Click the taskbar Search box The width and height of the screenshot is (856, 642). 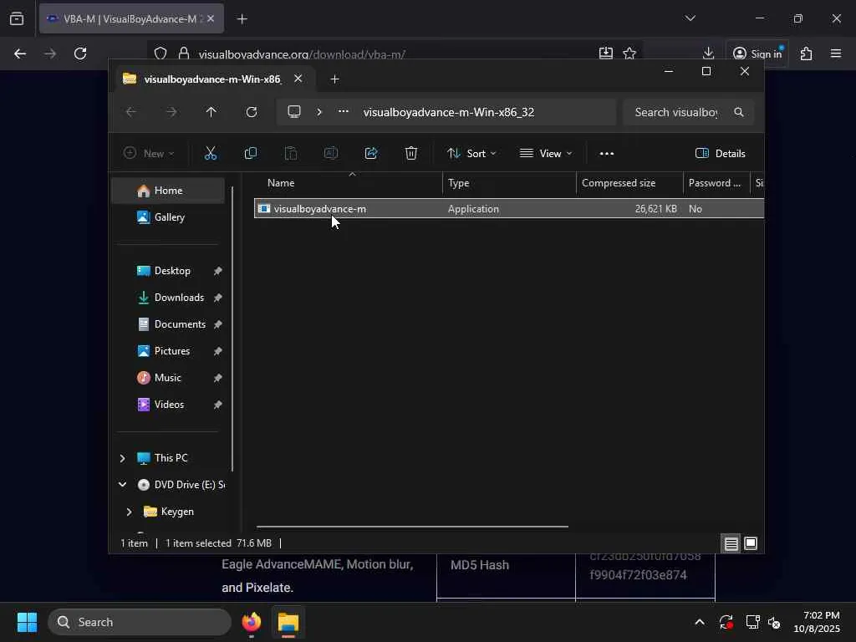[140, 622]
